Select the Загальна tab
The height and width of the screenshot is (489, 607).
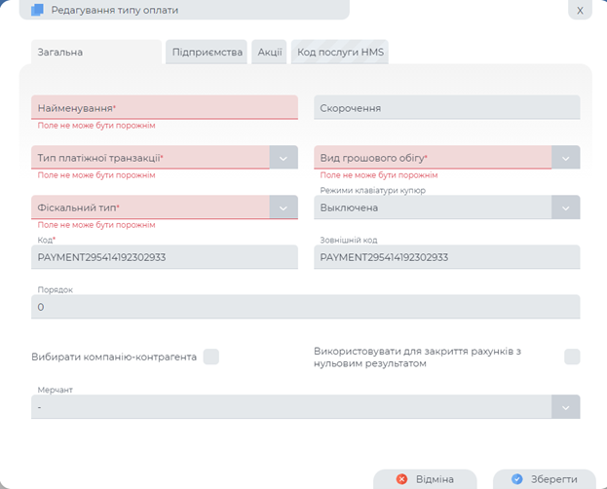click(58, 52)
